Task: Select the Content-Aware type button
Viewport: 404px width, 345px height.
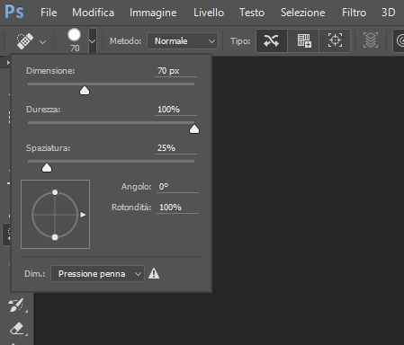Action: click(272, 40)
